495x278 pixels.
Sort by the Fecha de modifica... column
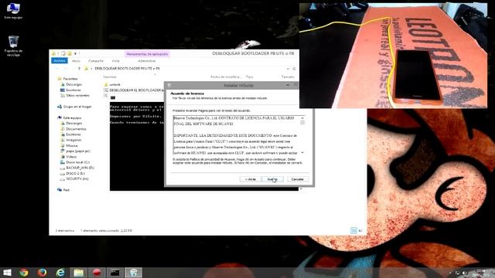(x=226, y=77)
